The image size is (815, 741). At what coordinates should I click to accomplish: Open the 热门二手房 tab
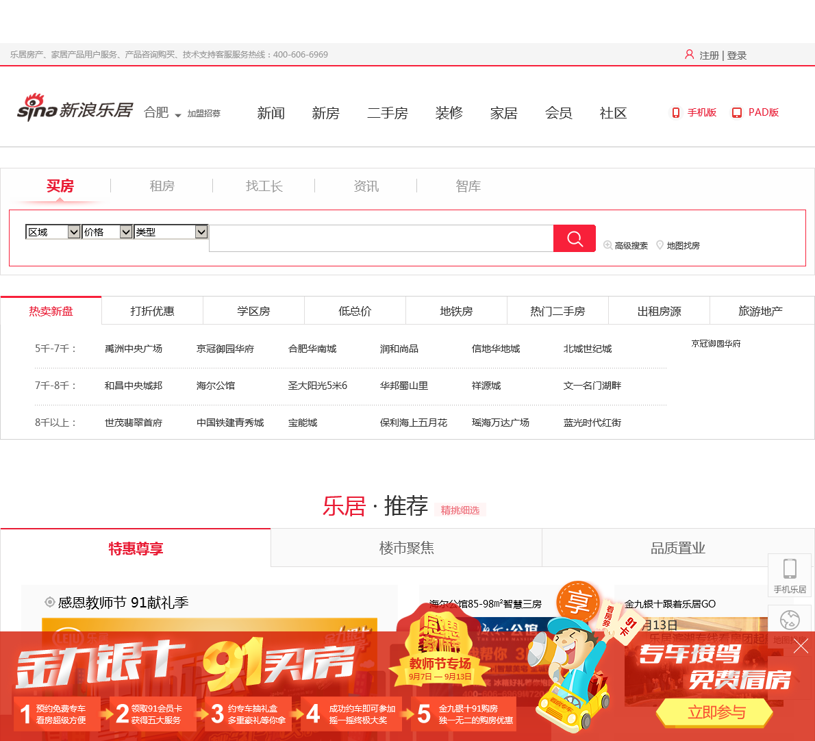(557, 311)
